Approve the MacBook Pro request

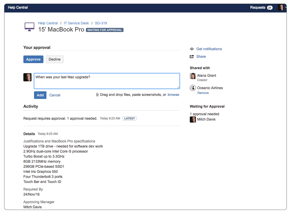(33, 59)
